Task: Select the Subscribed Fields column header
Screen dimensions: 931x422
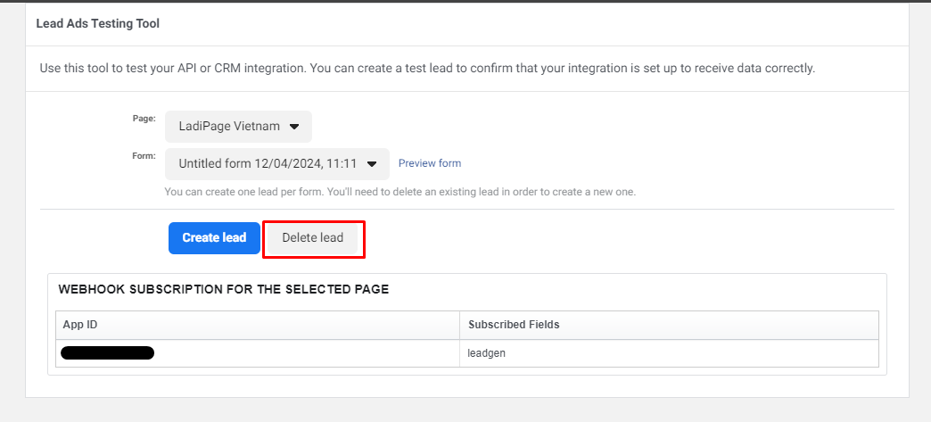Action: (514, 325)
